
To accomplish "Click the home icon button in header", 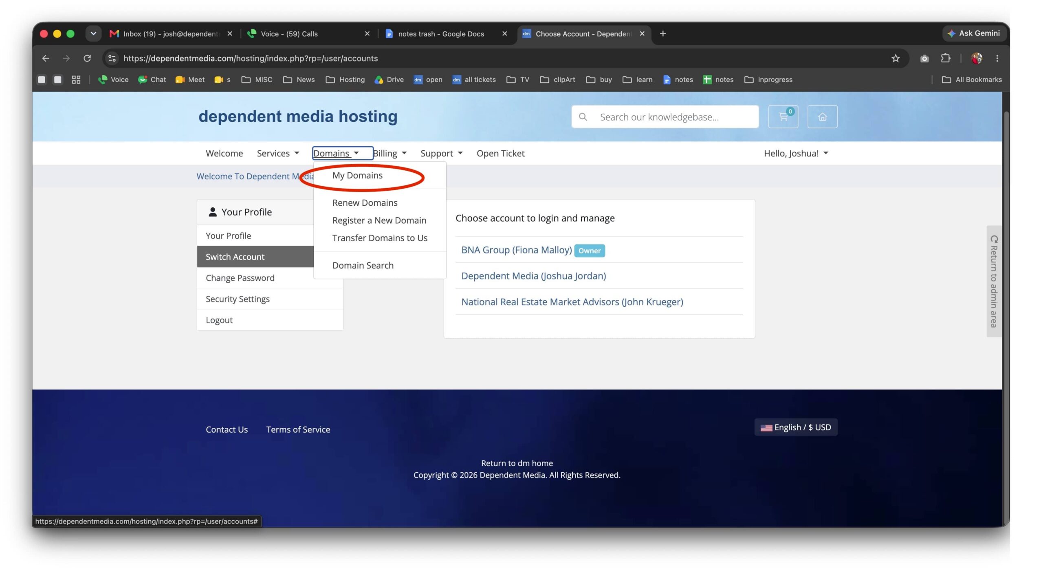I will [x=822, y=117].
